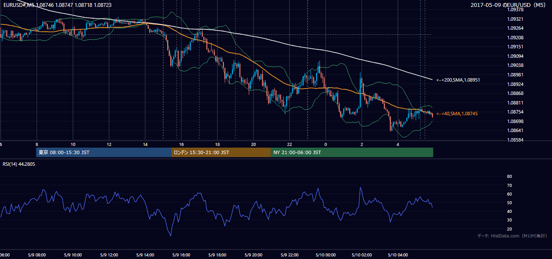Image resolution: width=552 pixels, height=259 pixels.
Task: Click price axis value 1.09321
Action: 515,19
